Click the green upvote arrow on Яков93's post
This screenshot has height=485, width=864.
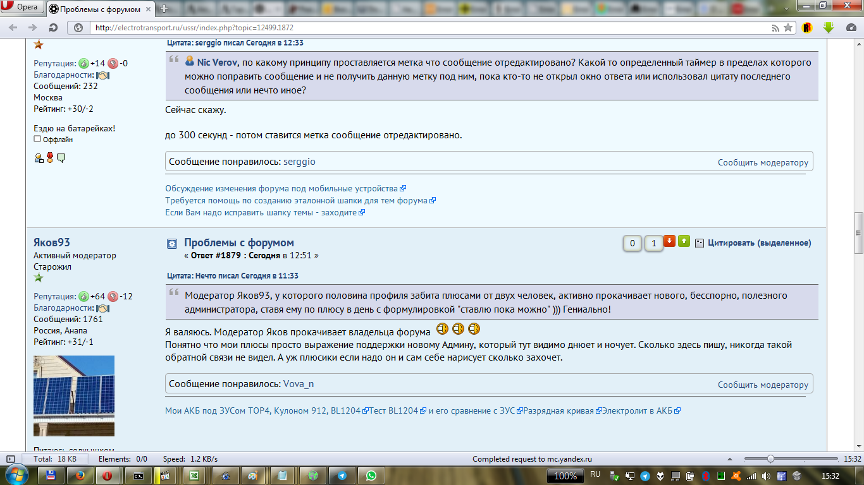pos(684,241)
